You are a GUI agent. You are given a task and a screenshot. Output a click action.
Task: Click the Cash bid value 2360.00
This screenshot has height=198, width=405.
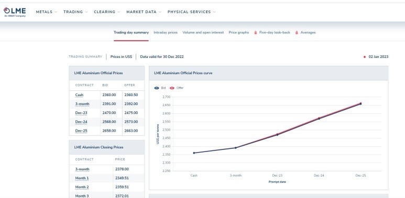point(109,95)
